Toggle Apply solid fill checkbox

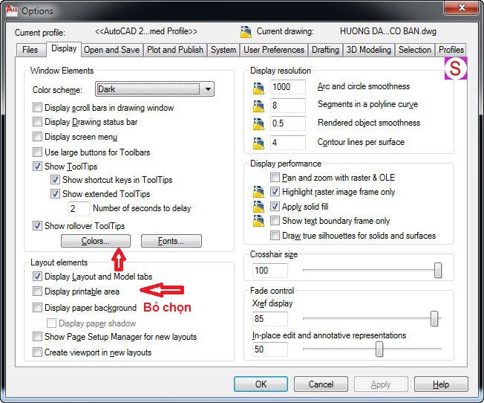pos(275,206)
